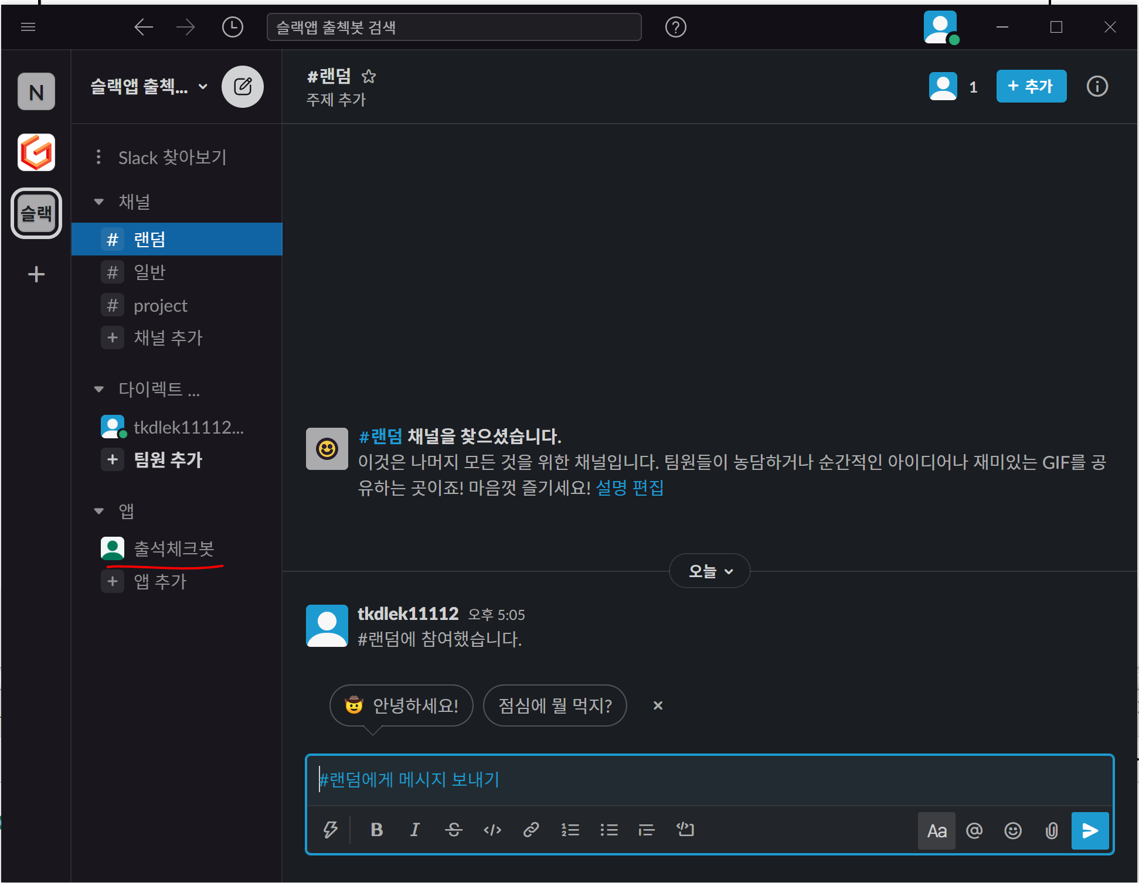
Task: Select the 일반 channel
Action: pos(149,272)
